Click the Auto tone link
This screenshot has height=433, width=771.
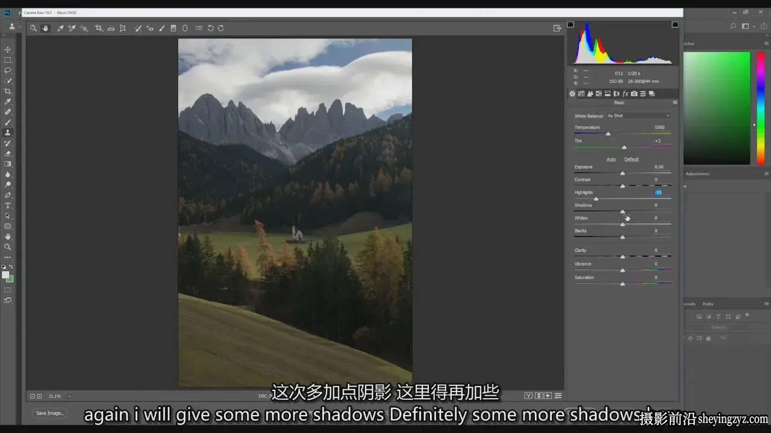[x=611, y=159]
